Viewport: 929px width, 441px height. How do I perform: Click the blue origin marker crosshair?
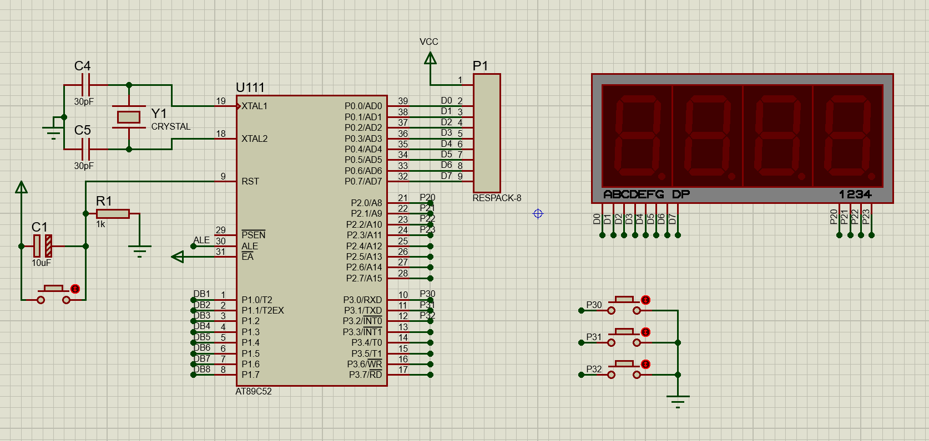tap(538, 213)
